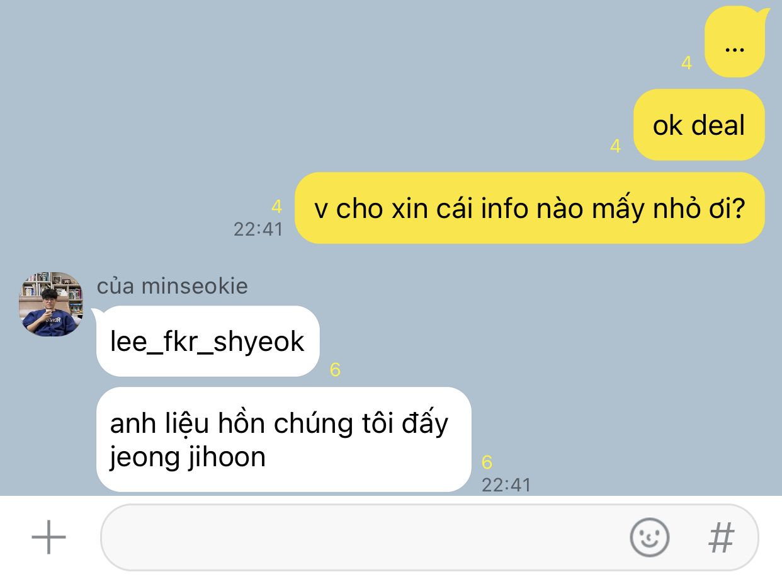Click the "jeong jihoon" text line
Viewport: 782px width, 579px height.
pyautogui.click(x=188, y=457)
